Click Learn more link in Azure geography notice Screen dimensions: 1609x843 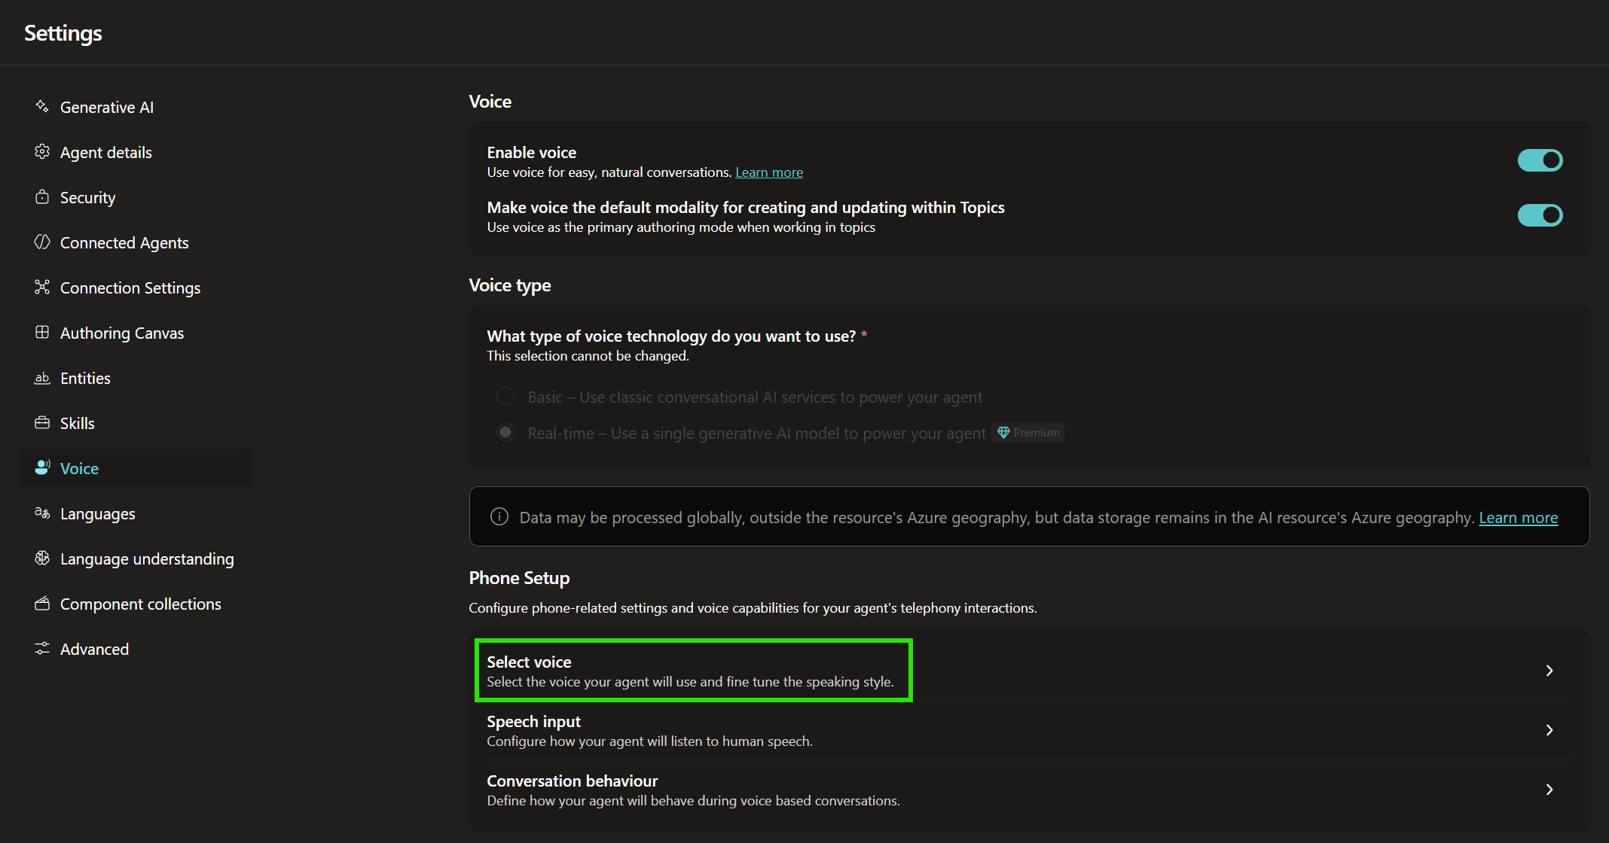[x=1518, y=518]
